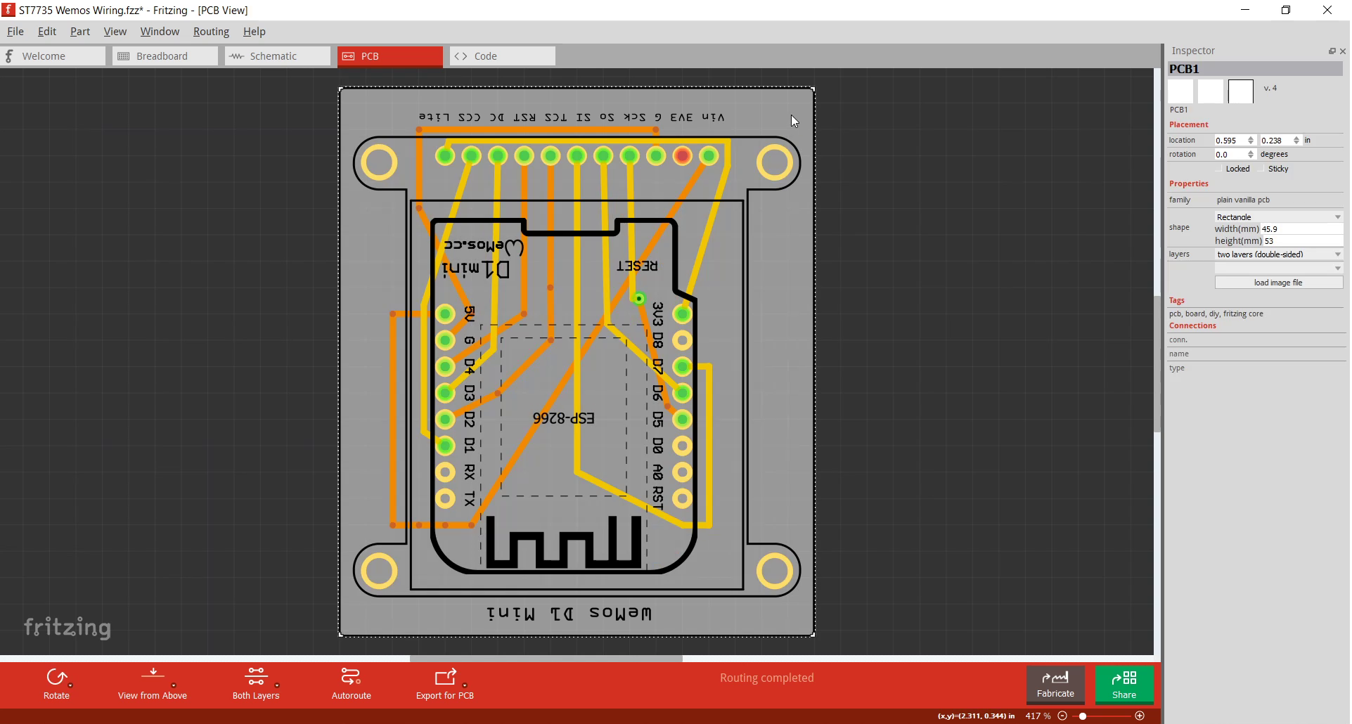Image resolution: width=1352 pixels, height=724 pixels.
Task: Click the load image file button
Action: coord(1279,283)
